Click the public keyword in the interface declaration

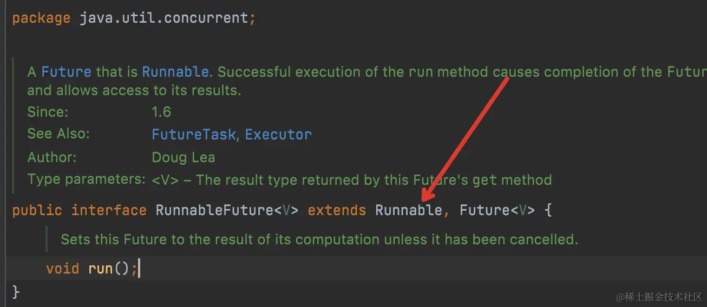37,210
